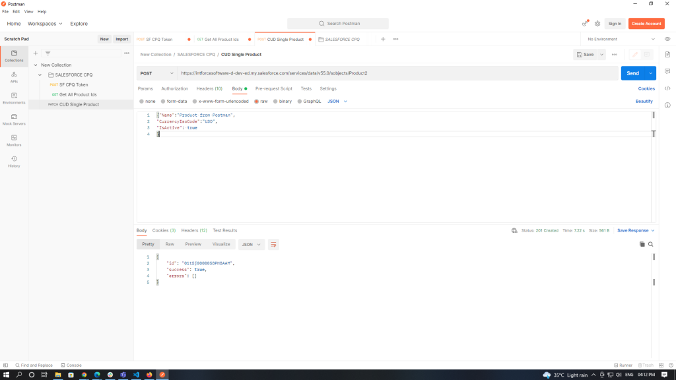Open Postman settings gear icon
The height and width of the screenshot is (380, 676).
pos(597,24)
